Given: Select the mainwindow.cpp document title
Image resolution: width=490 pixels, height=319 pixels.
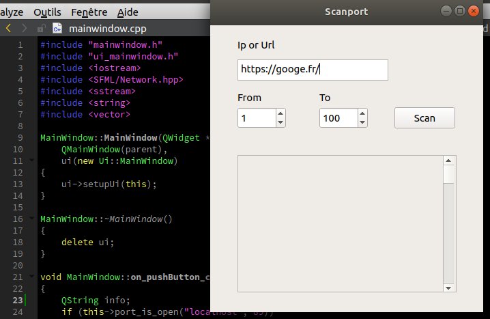Looking at the screenshot, I should pyautogui.click(x=108, y=29).
